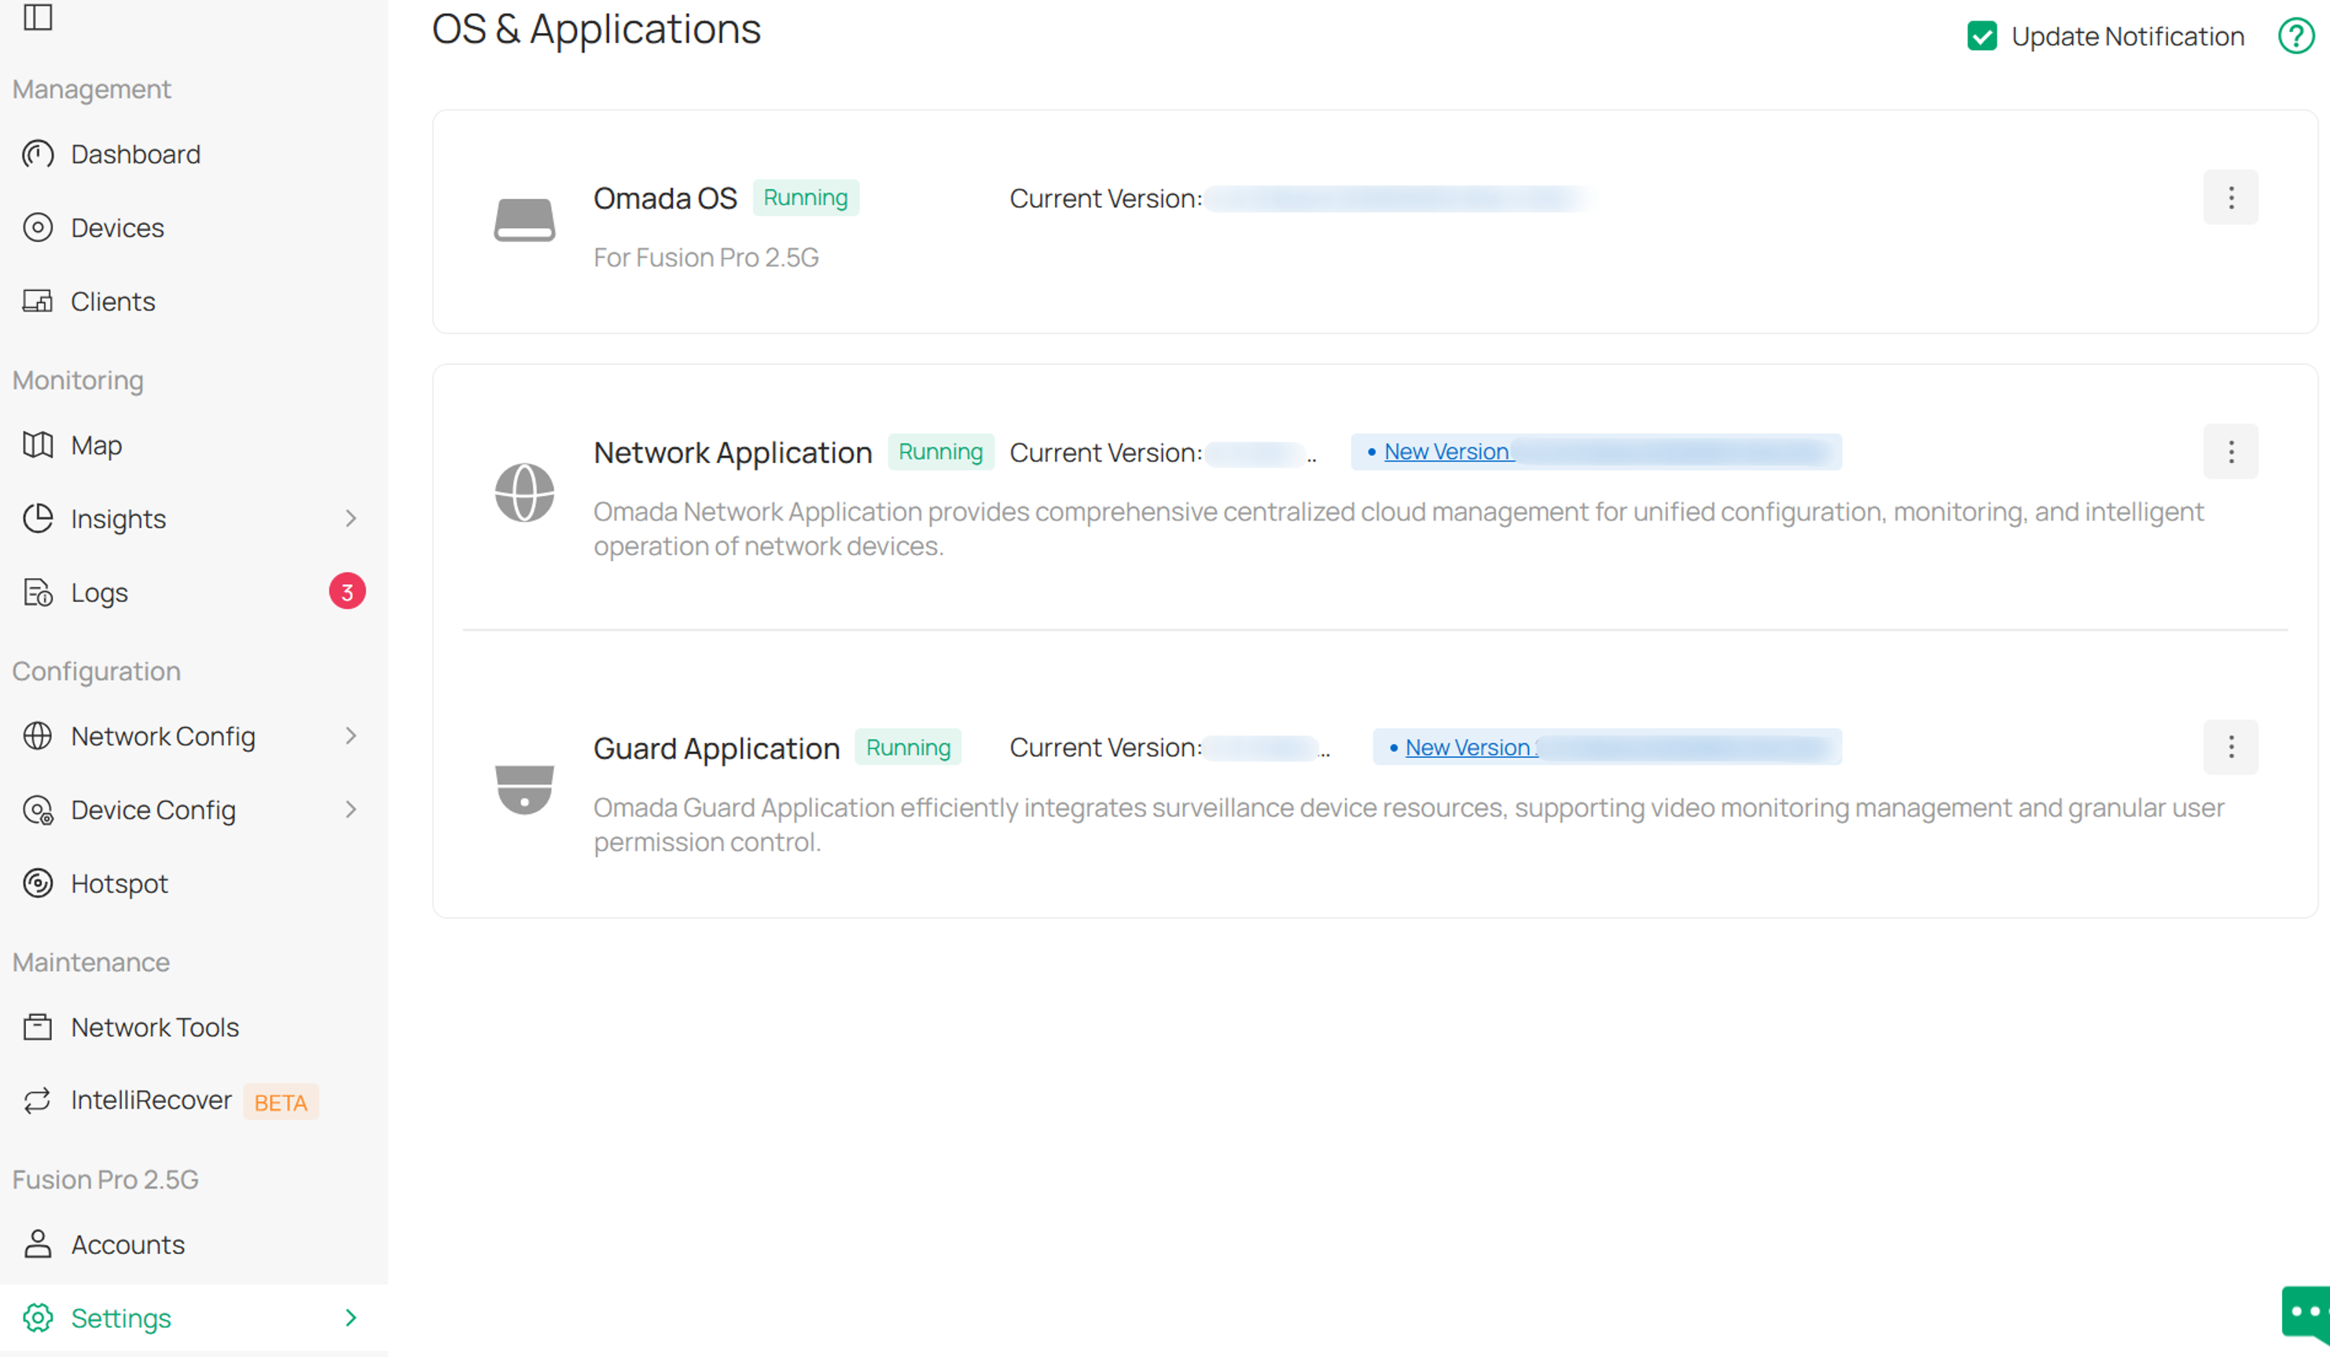Click the red Logs notification badge
The height and width of the screenshot is (1357, 2330).
coord(347,591)
